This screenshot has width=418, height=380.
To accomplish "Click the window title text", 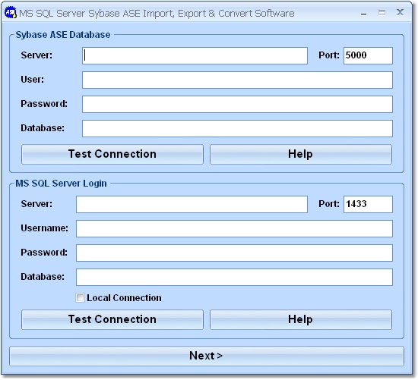I will point(157,14).
